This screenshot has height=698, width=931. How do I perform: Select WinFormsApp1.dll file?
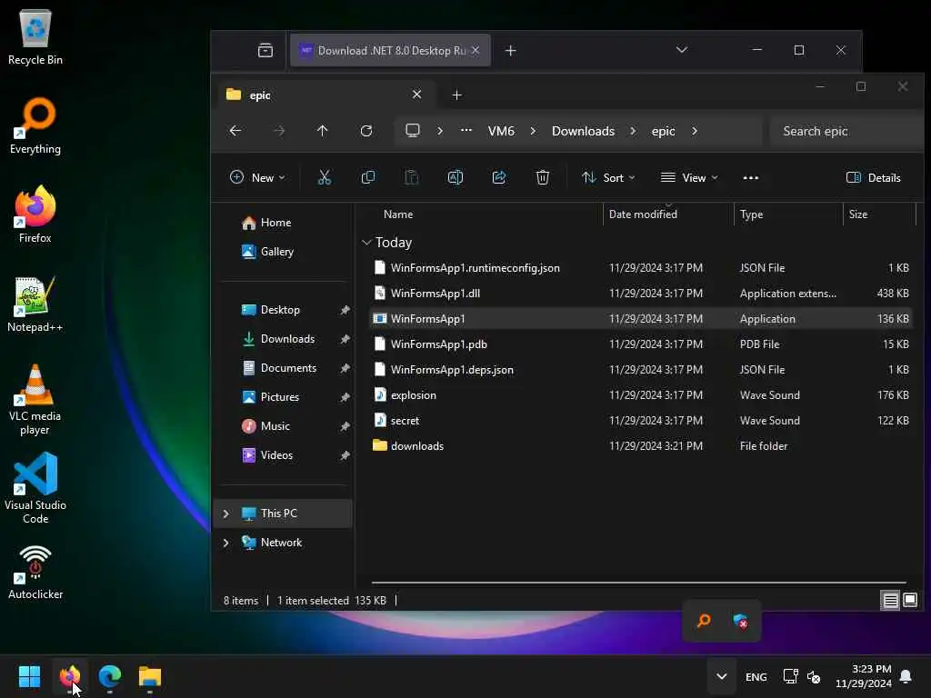point(640,294)
